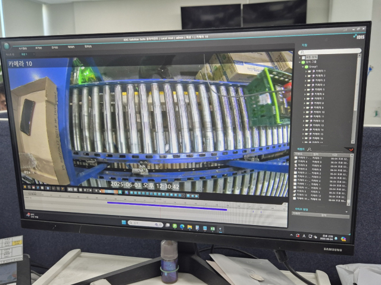Image resolution: width=381 pixels, height=285 pixels.
Task: Select the 카메라 7 event row
Action: 321,158
